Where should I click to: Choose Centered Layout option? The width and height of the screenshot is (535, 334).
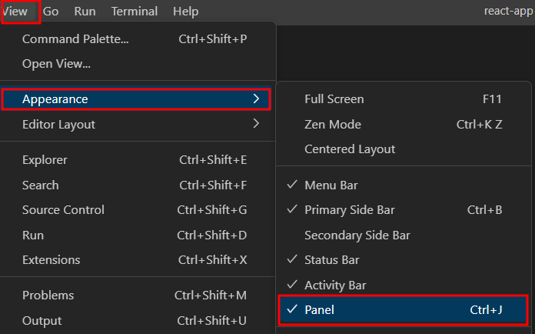point(404,149)
